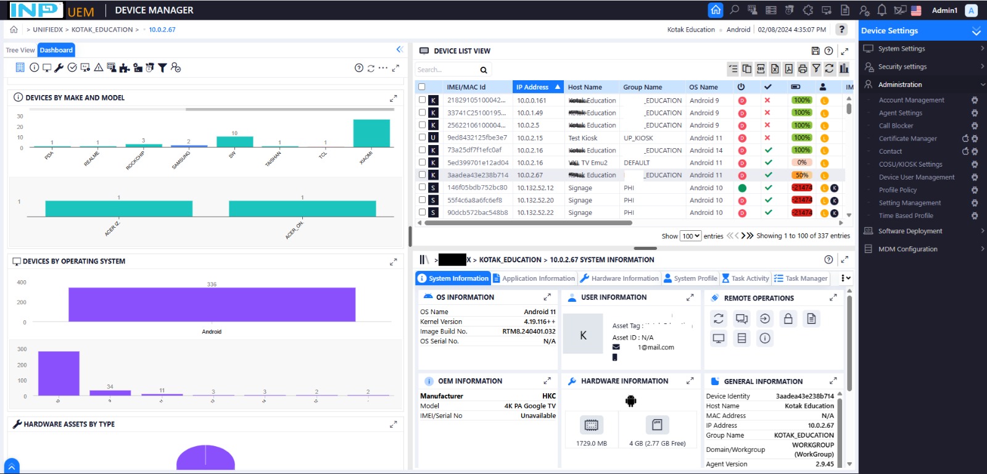Click the bar chart icon in device list toolbar
This screenshot has height=474, width=987.
(844, 69)
